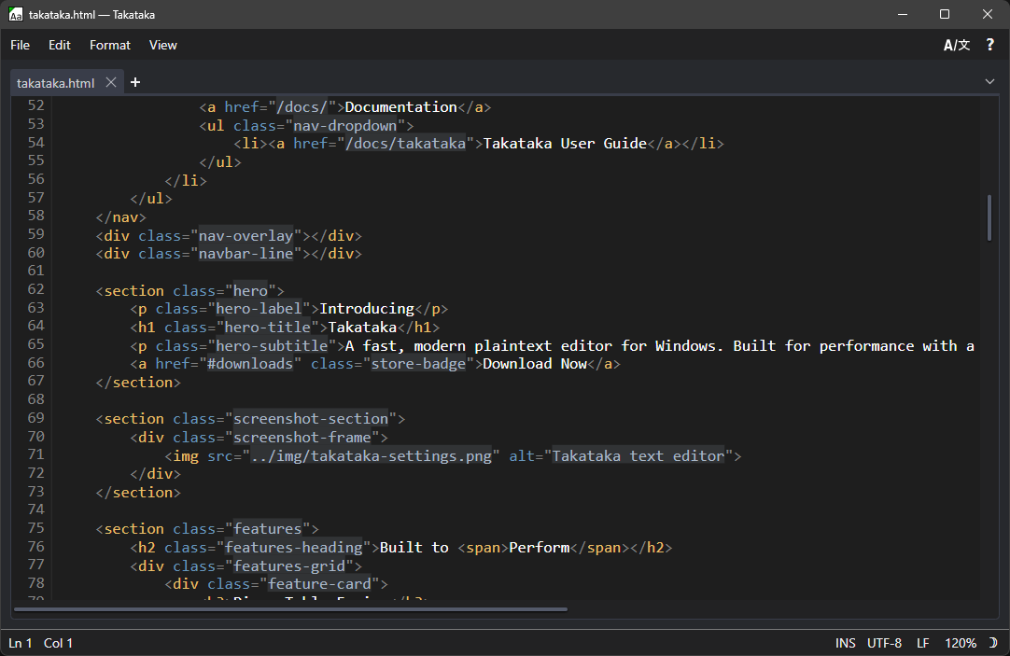
Task: Click the vertical scrollbar thumb
Action: [x=989, y=217]
